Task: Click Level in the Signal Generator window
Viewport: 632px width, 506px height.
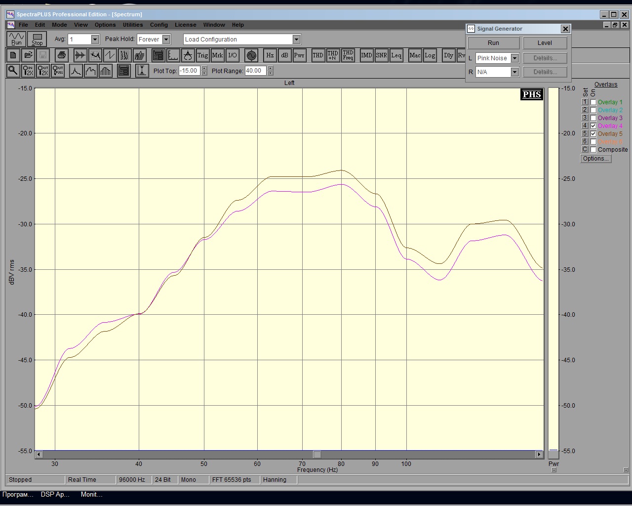Action: point(545,43)
